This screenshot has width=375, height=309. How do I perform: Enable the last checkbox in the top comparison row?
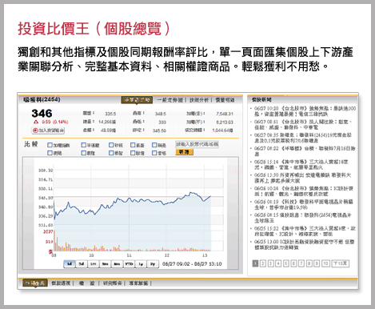point(154,145)
